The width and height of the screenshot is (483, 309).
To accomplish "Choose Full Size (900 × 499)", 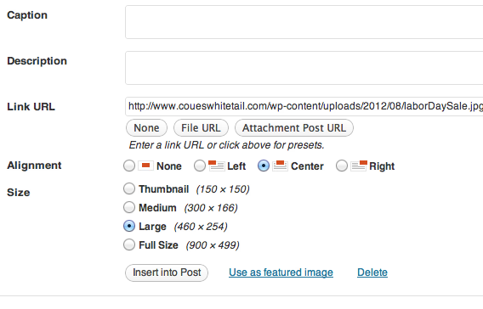I will (x=129, y=245).
